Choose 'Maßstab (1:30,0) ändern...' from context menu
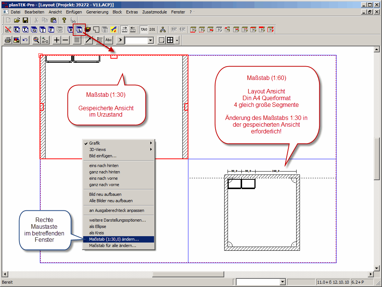382x287 pixels. click(x=114, y=239)
